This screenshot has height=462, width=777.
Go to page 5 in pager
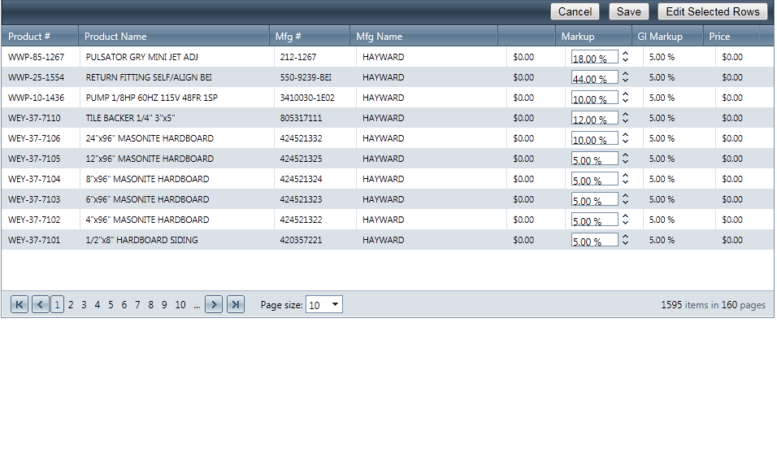coord(111,305)
